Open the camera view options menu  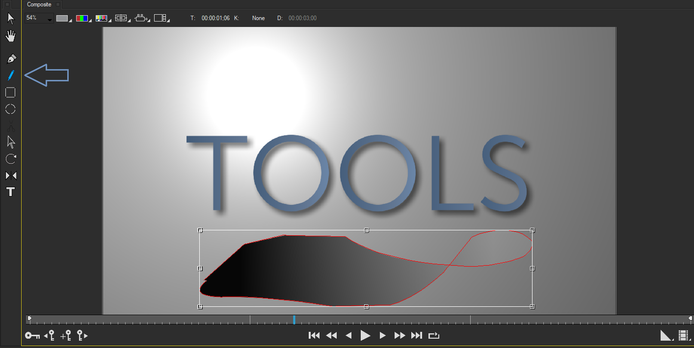[x=141, y=18]
